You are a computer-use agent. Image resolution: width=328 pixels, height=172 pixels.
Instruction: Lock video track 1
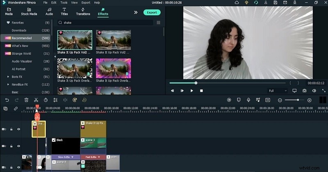pos(11,167)
